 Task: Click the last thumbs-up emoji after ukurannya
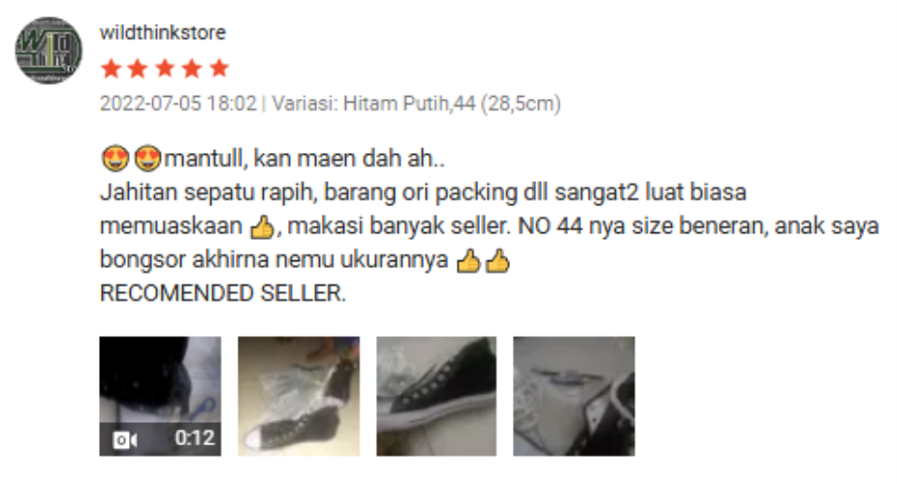click(x=497, y=260)
